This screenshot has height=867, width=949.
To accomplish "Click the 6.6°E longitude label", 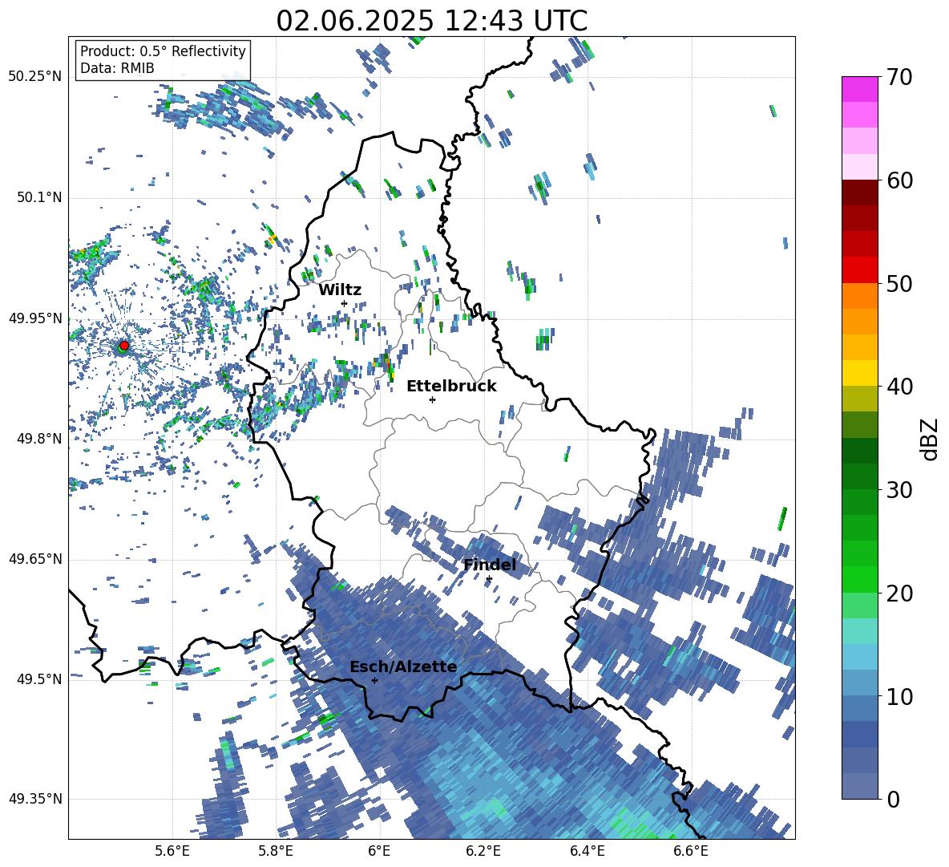I will (x=691, y=851).
